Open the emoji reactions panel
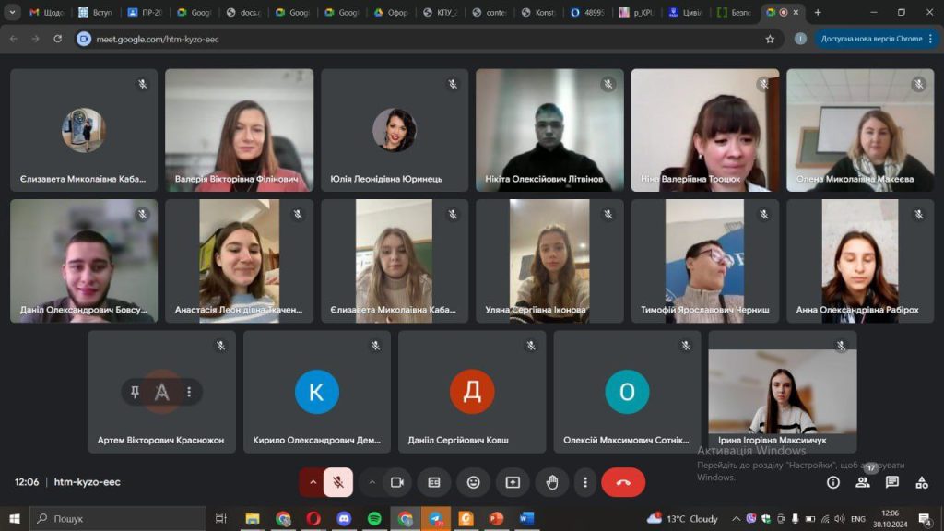This screenshot has height=531, width=944. click(473, 482)
